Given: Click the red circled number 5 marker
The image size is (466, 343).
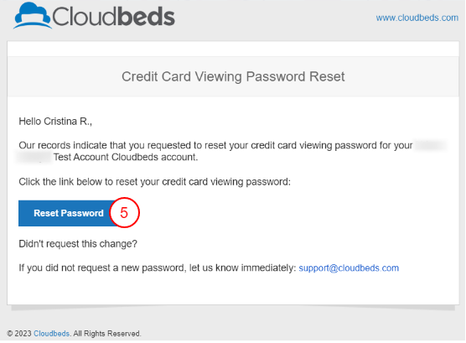Looking at the screenshot, I should tap(124, 213).
